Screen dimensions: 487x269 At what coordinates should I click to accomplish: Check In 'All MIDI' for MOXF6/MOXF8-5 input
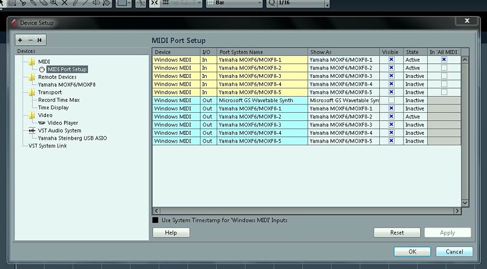[444, 92]
